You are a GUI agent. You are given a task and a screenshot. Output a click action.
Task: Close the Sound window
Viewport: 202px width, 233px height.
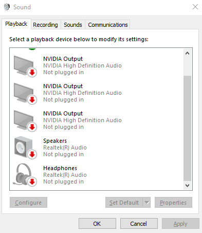(x=195, y=7)
